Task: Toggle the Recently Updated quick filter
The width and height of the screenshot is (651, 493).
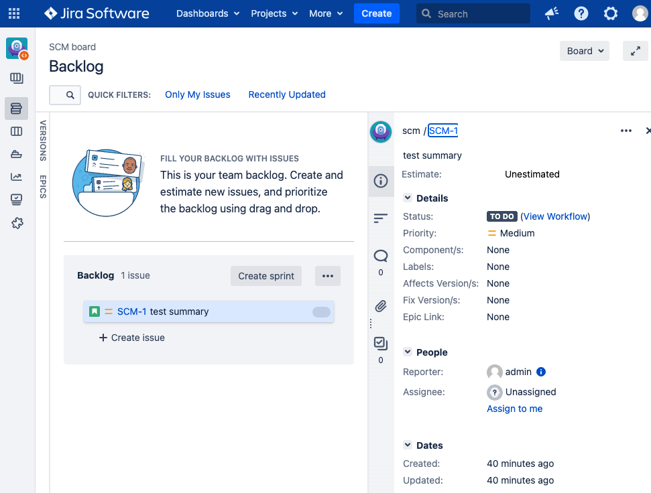Action: coord(287,94)
